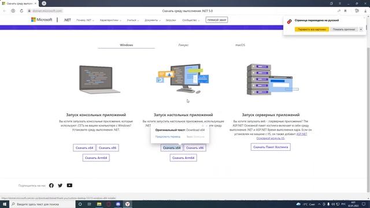Switch to the macOS tab
This screenshot has width=370, height=208.
tap(240, 45)
